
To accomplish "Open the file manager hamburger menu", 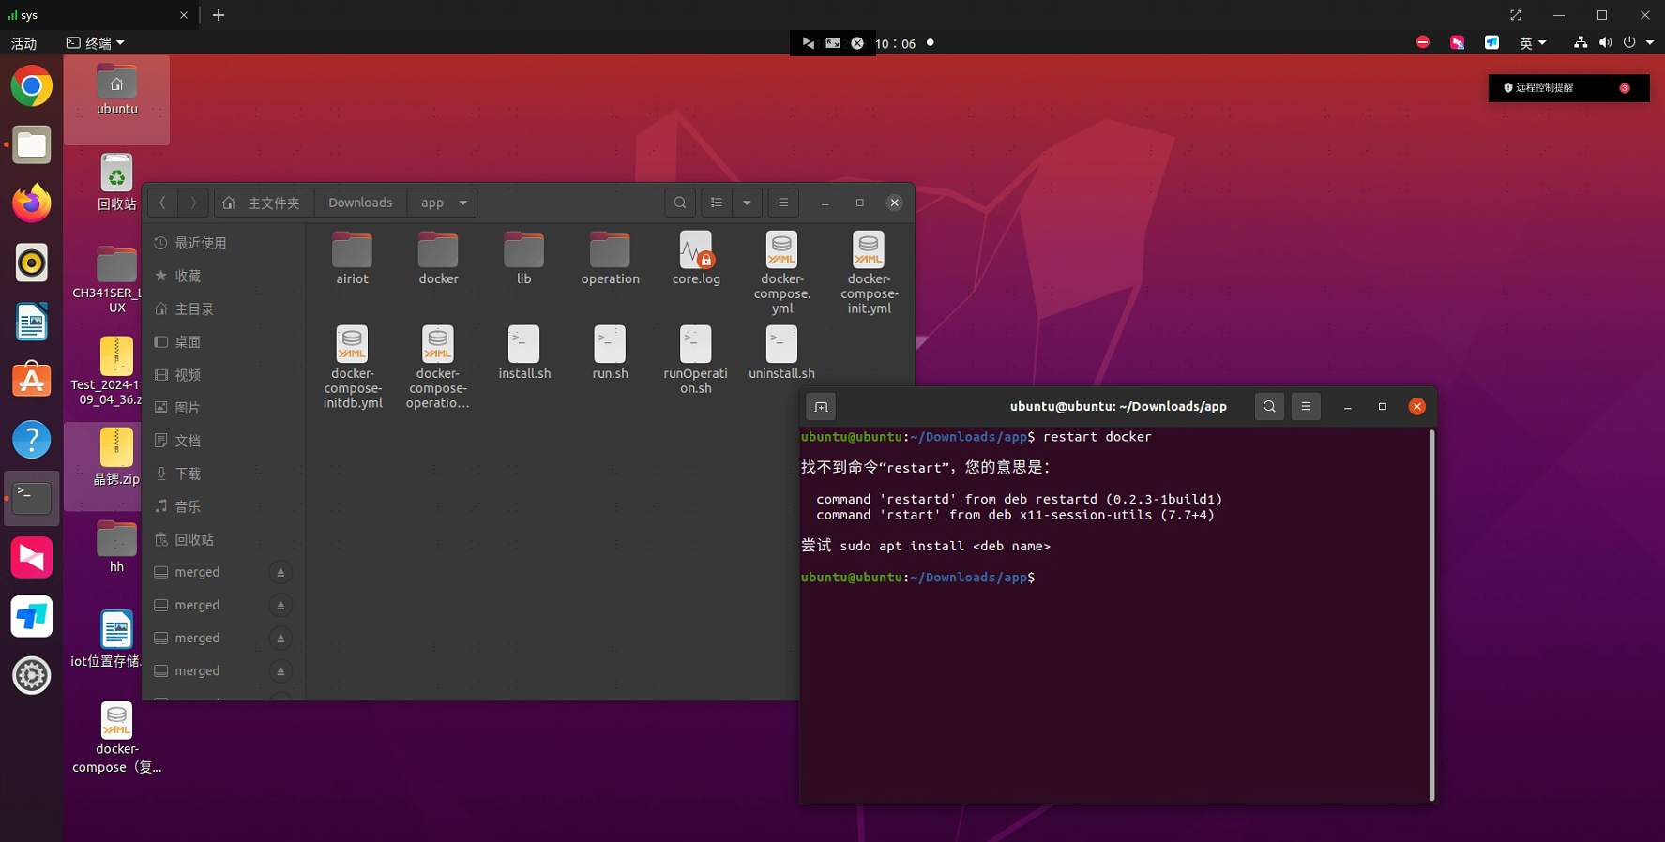I will [783, 203].
